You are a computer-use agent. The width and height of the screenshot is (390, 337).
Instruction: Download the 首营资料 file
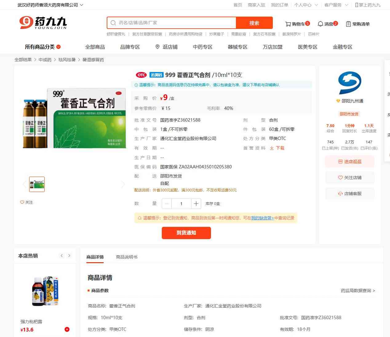click(277, 148)
